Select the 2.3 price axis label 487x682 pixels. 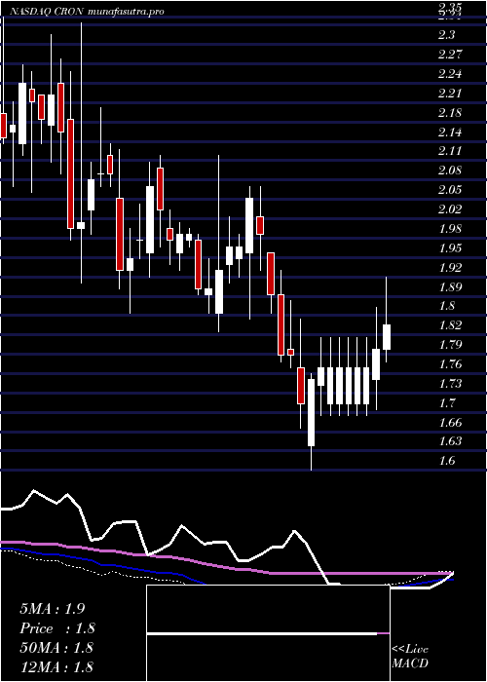[x=447, y=35]
